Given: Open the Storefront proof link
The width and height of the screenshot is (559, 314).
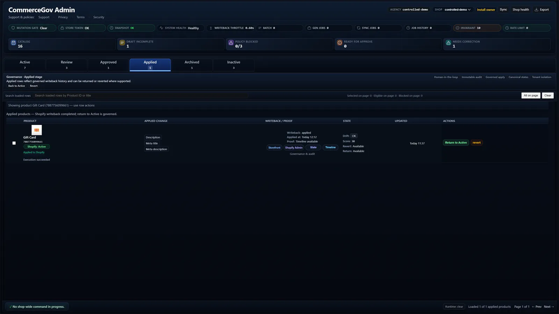Looking at the screenshot, I should (274, 148).
